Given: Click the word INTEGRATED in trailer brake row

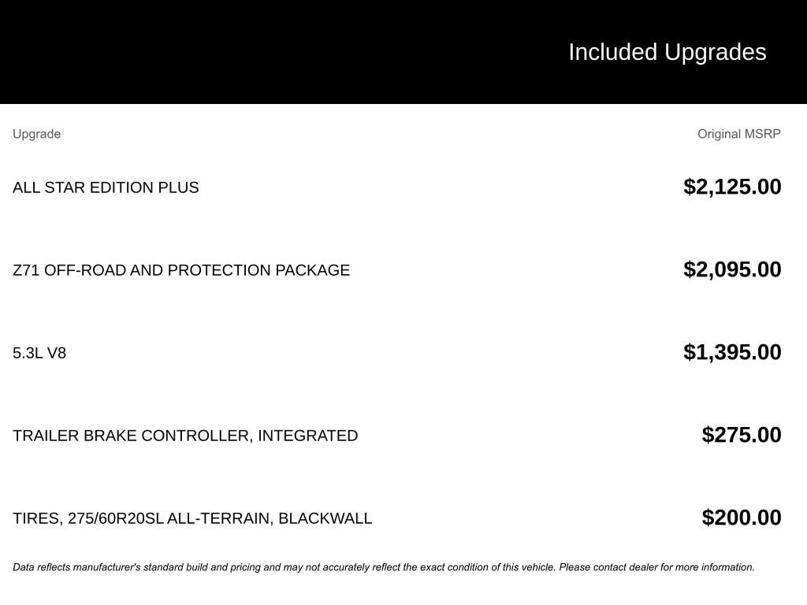Looking at the screenshot, I should (307, 436).
